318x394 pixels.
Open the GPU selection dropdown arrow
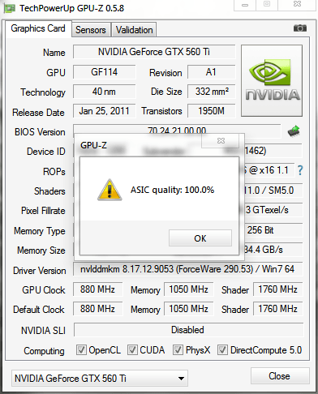181,379
